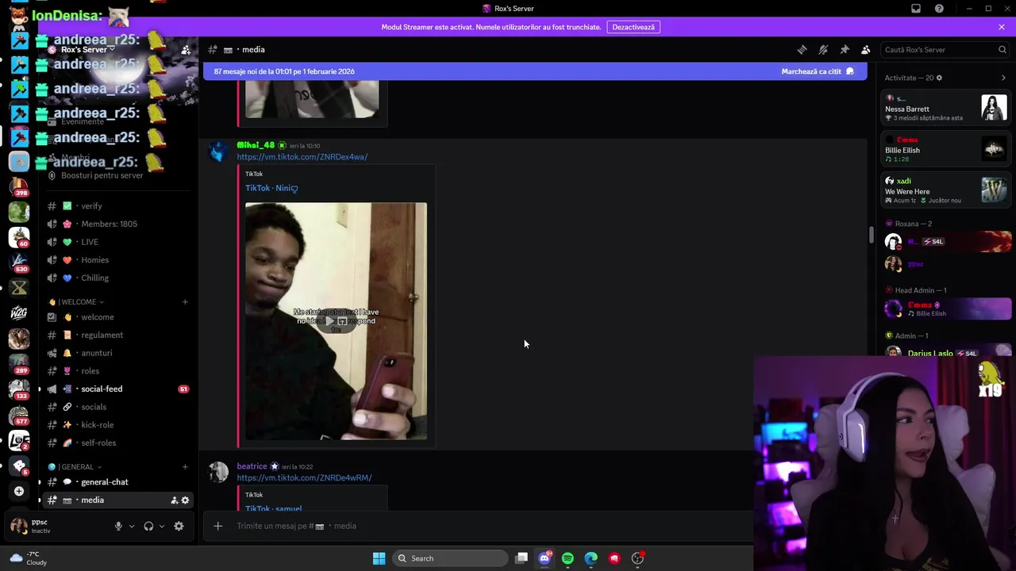Click the Windows Start button

coord(379,558)
